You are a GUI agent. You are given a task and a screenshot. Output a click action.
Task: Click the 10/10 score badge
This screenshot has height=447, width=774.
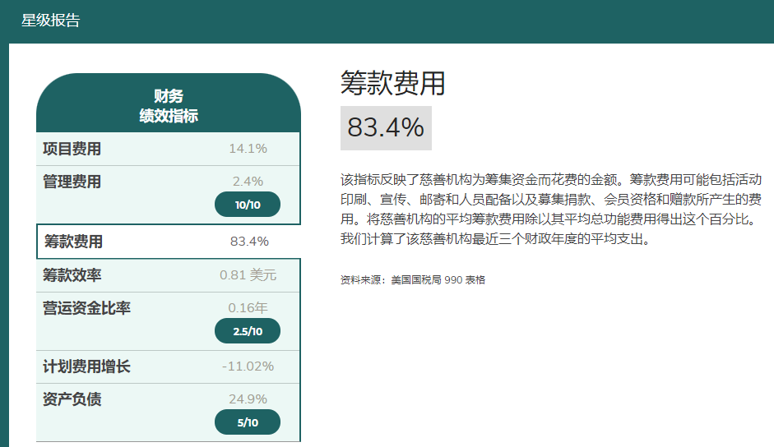(247, 205)
